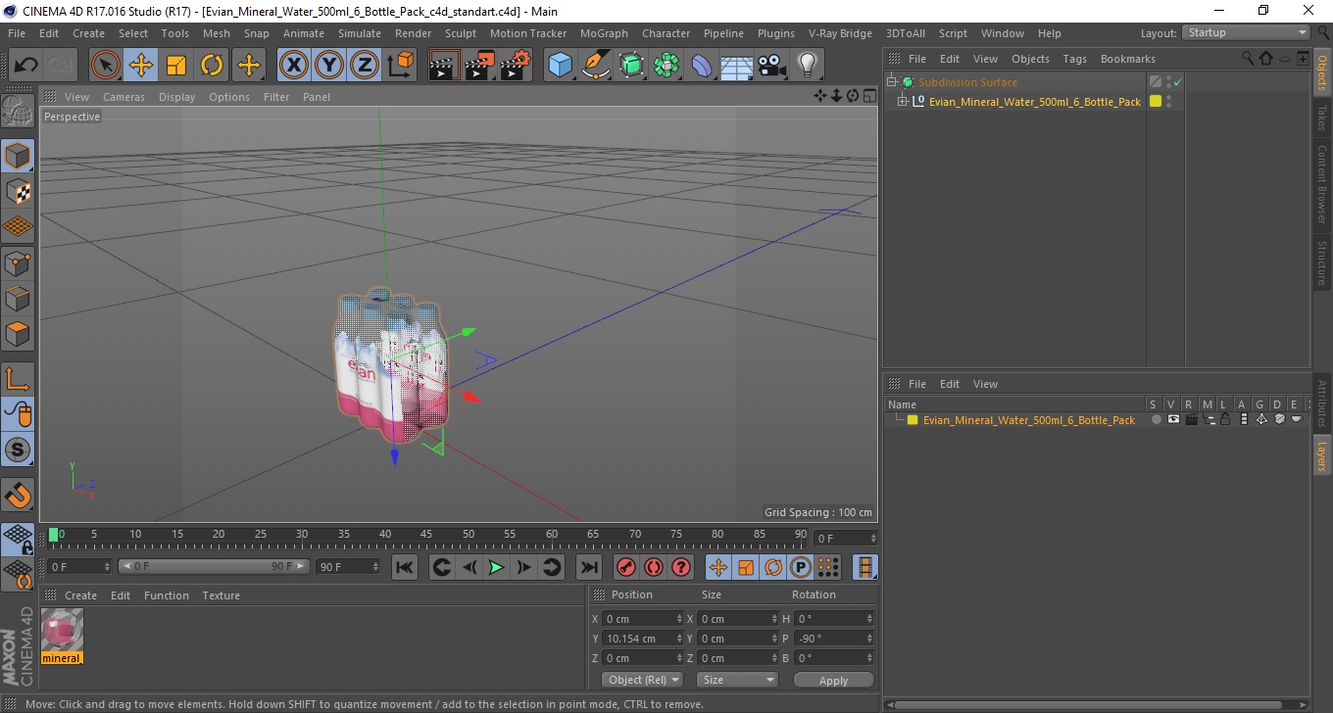The height and width of the screenshot is (713, 1333).
Task: Expand Evian_Mineral_Water object tree node
Action: click(x=903, y=101)
